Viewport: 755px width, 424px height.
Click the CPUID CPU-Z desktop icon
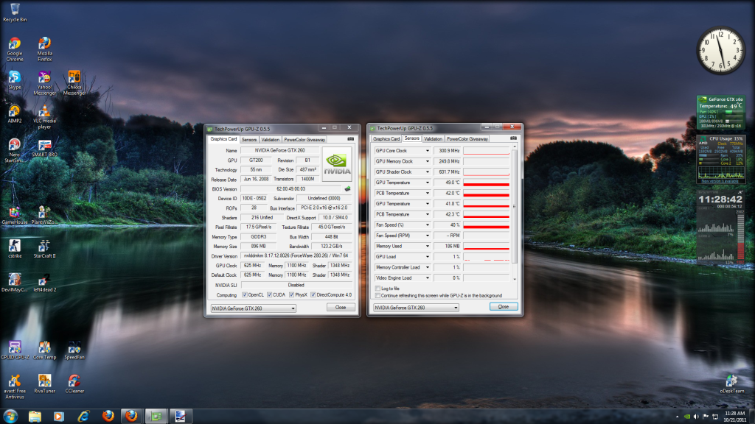[15, 350]
